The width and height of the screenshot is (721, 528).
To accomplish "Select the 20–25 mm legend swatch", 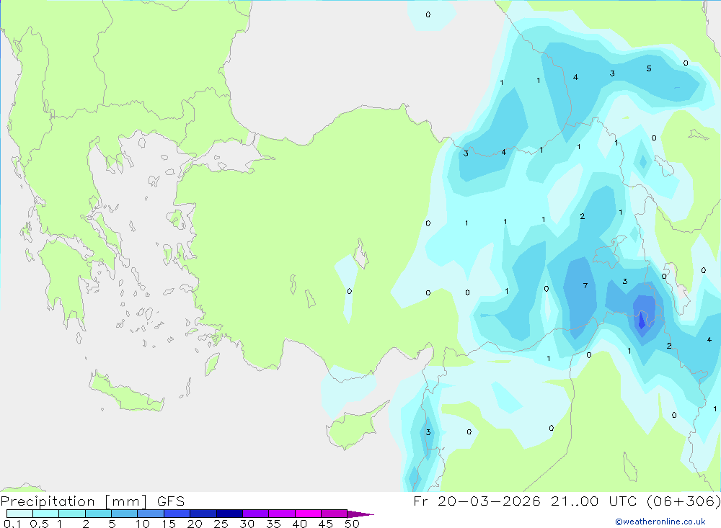I will click(203, 514).
